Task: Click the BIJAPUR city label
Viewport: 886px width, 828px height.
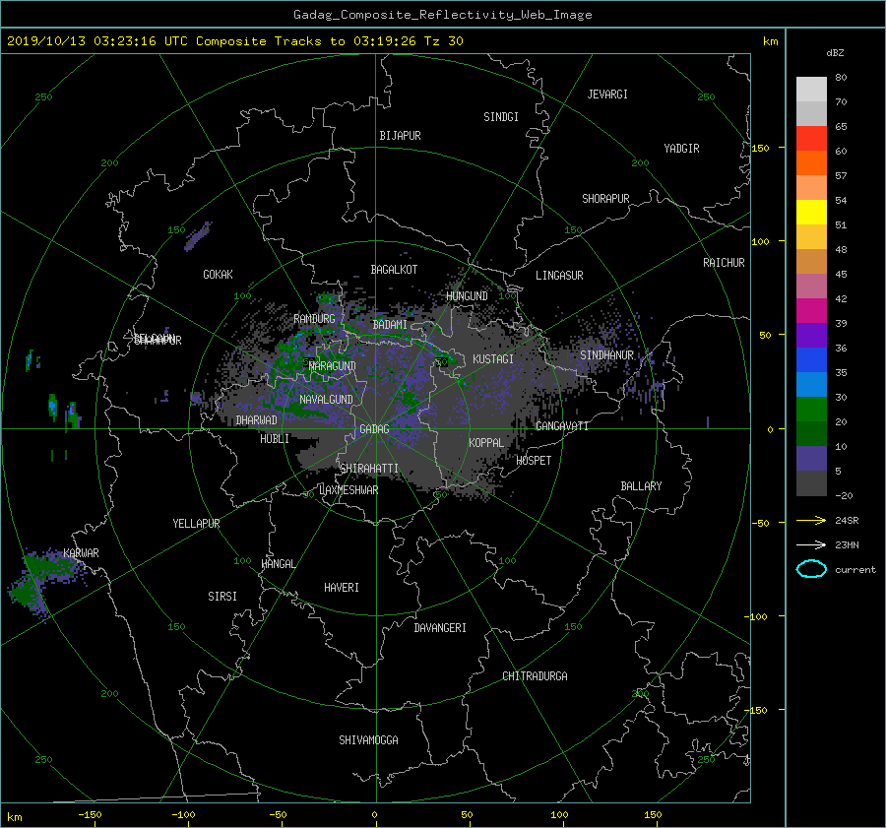Action: coord(400,136)
